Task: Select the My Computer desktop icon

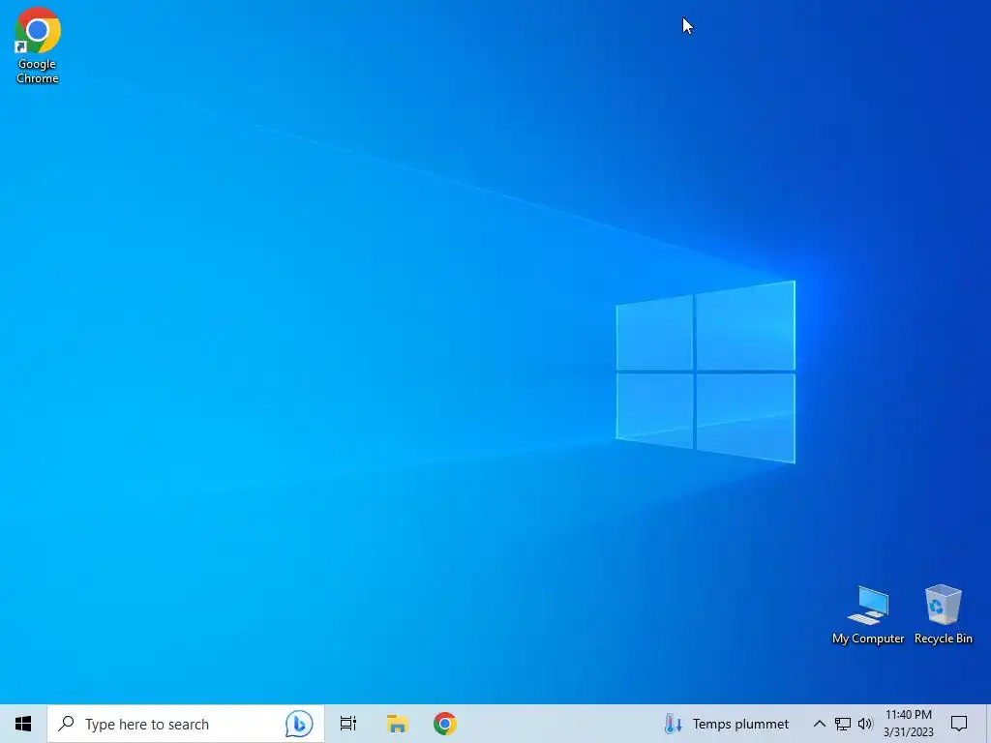Action: click(x=868, y=614)
